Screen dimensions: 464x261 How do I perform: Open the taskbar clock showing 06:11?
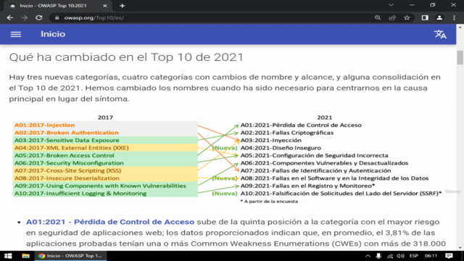pos(431,256)
